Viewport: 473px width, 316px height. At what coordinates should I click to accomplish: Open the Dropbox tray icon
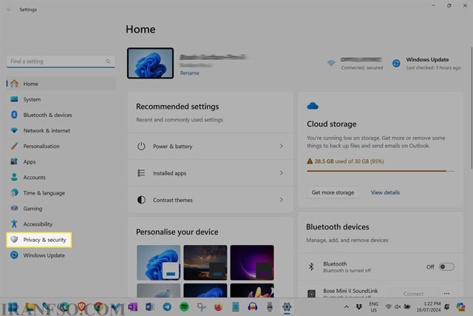coord(359,307)
